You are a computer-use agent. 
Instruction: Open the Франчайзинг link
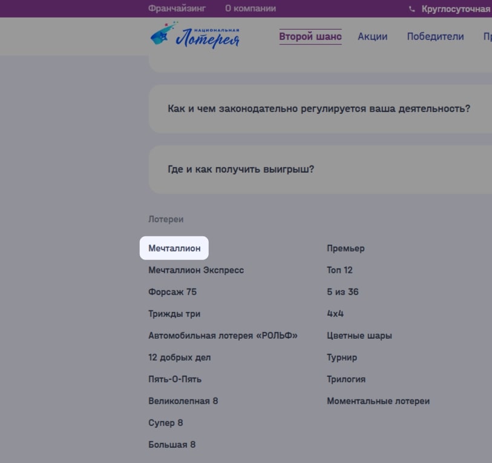click(177, 8)
